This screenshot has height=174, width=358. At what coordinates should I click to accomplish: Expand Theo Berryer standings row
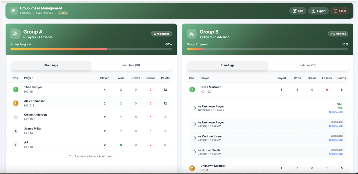91,90
